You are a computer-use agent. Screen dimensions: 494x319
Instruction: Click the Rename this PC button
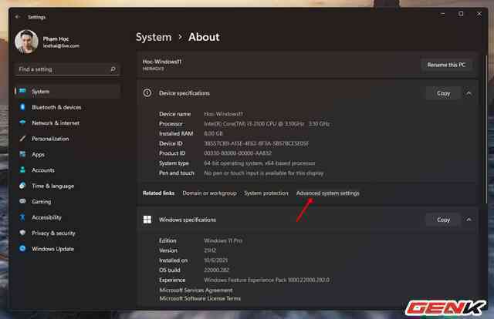point(446,65)
